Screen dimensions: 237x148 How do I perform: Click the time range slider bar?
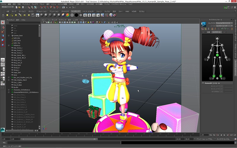[x=59, y=139]
